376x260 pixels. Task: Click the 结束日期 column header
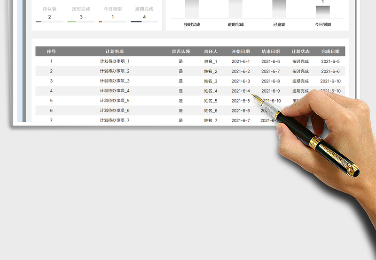pyautogui.click(x=271, y=52)
